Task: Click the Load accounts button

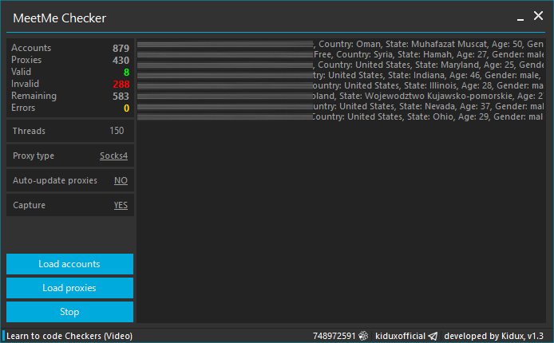Action: [69, 264]
